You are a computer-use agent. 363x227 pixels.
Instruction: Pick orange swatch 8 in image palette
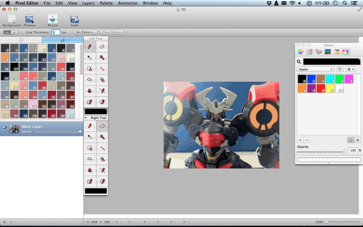[5, 58]
